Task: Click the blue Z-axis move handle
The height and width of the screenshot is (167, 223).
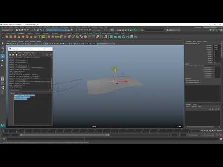Action: pyautogui.click(x=123, y=73)
